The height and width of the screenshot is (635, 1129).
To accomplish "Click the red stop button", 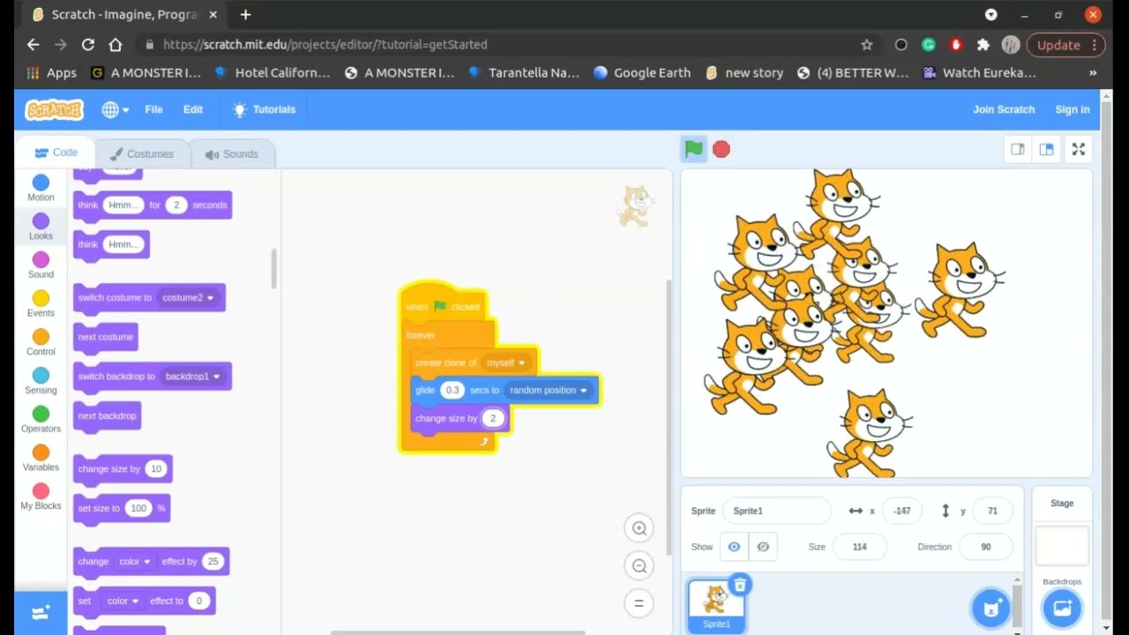I will pos(722,149).
